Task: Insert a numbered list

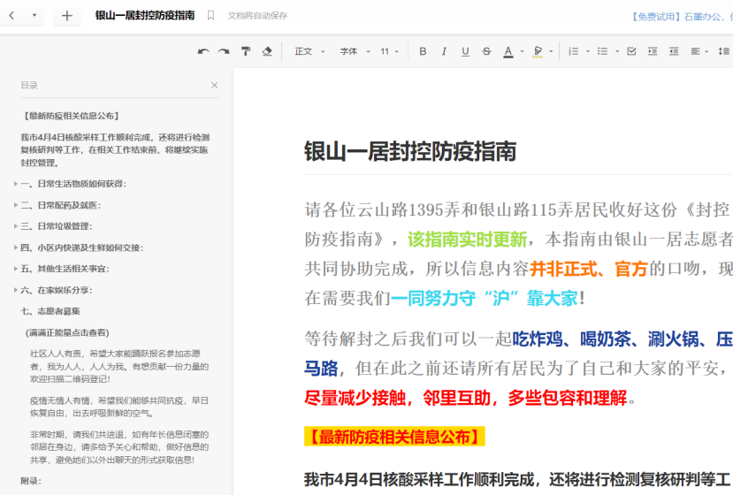Action: coord(574,51)
